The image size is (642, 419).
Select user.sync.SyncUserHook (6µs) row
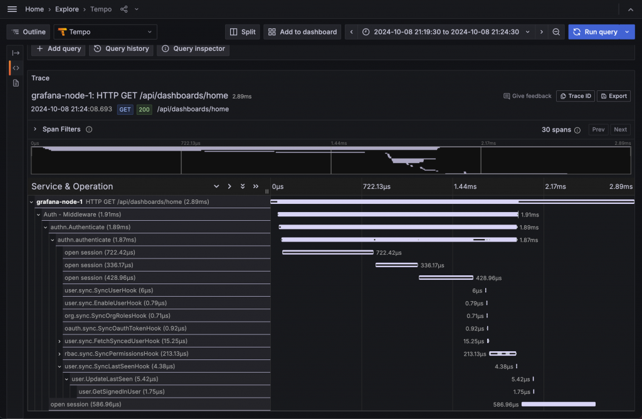click(x=167, y=290)
